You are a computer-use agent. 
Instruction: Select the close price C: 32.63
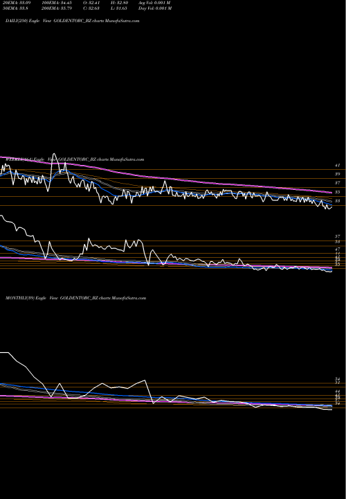click(x=91, y=8)
